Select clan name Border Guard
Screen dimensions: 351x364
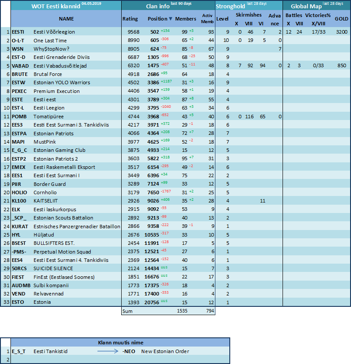pyautogui.click(x=50, y=184)
